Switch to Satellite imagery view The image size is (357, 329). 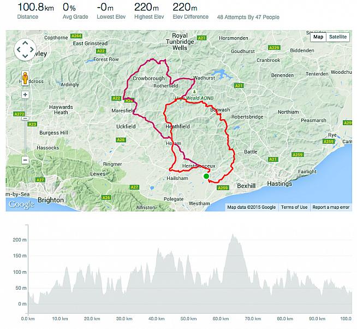coord(337,37)
